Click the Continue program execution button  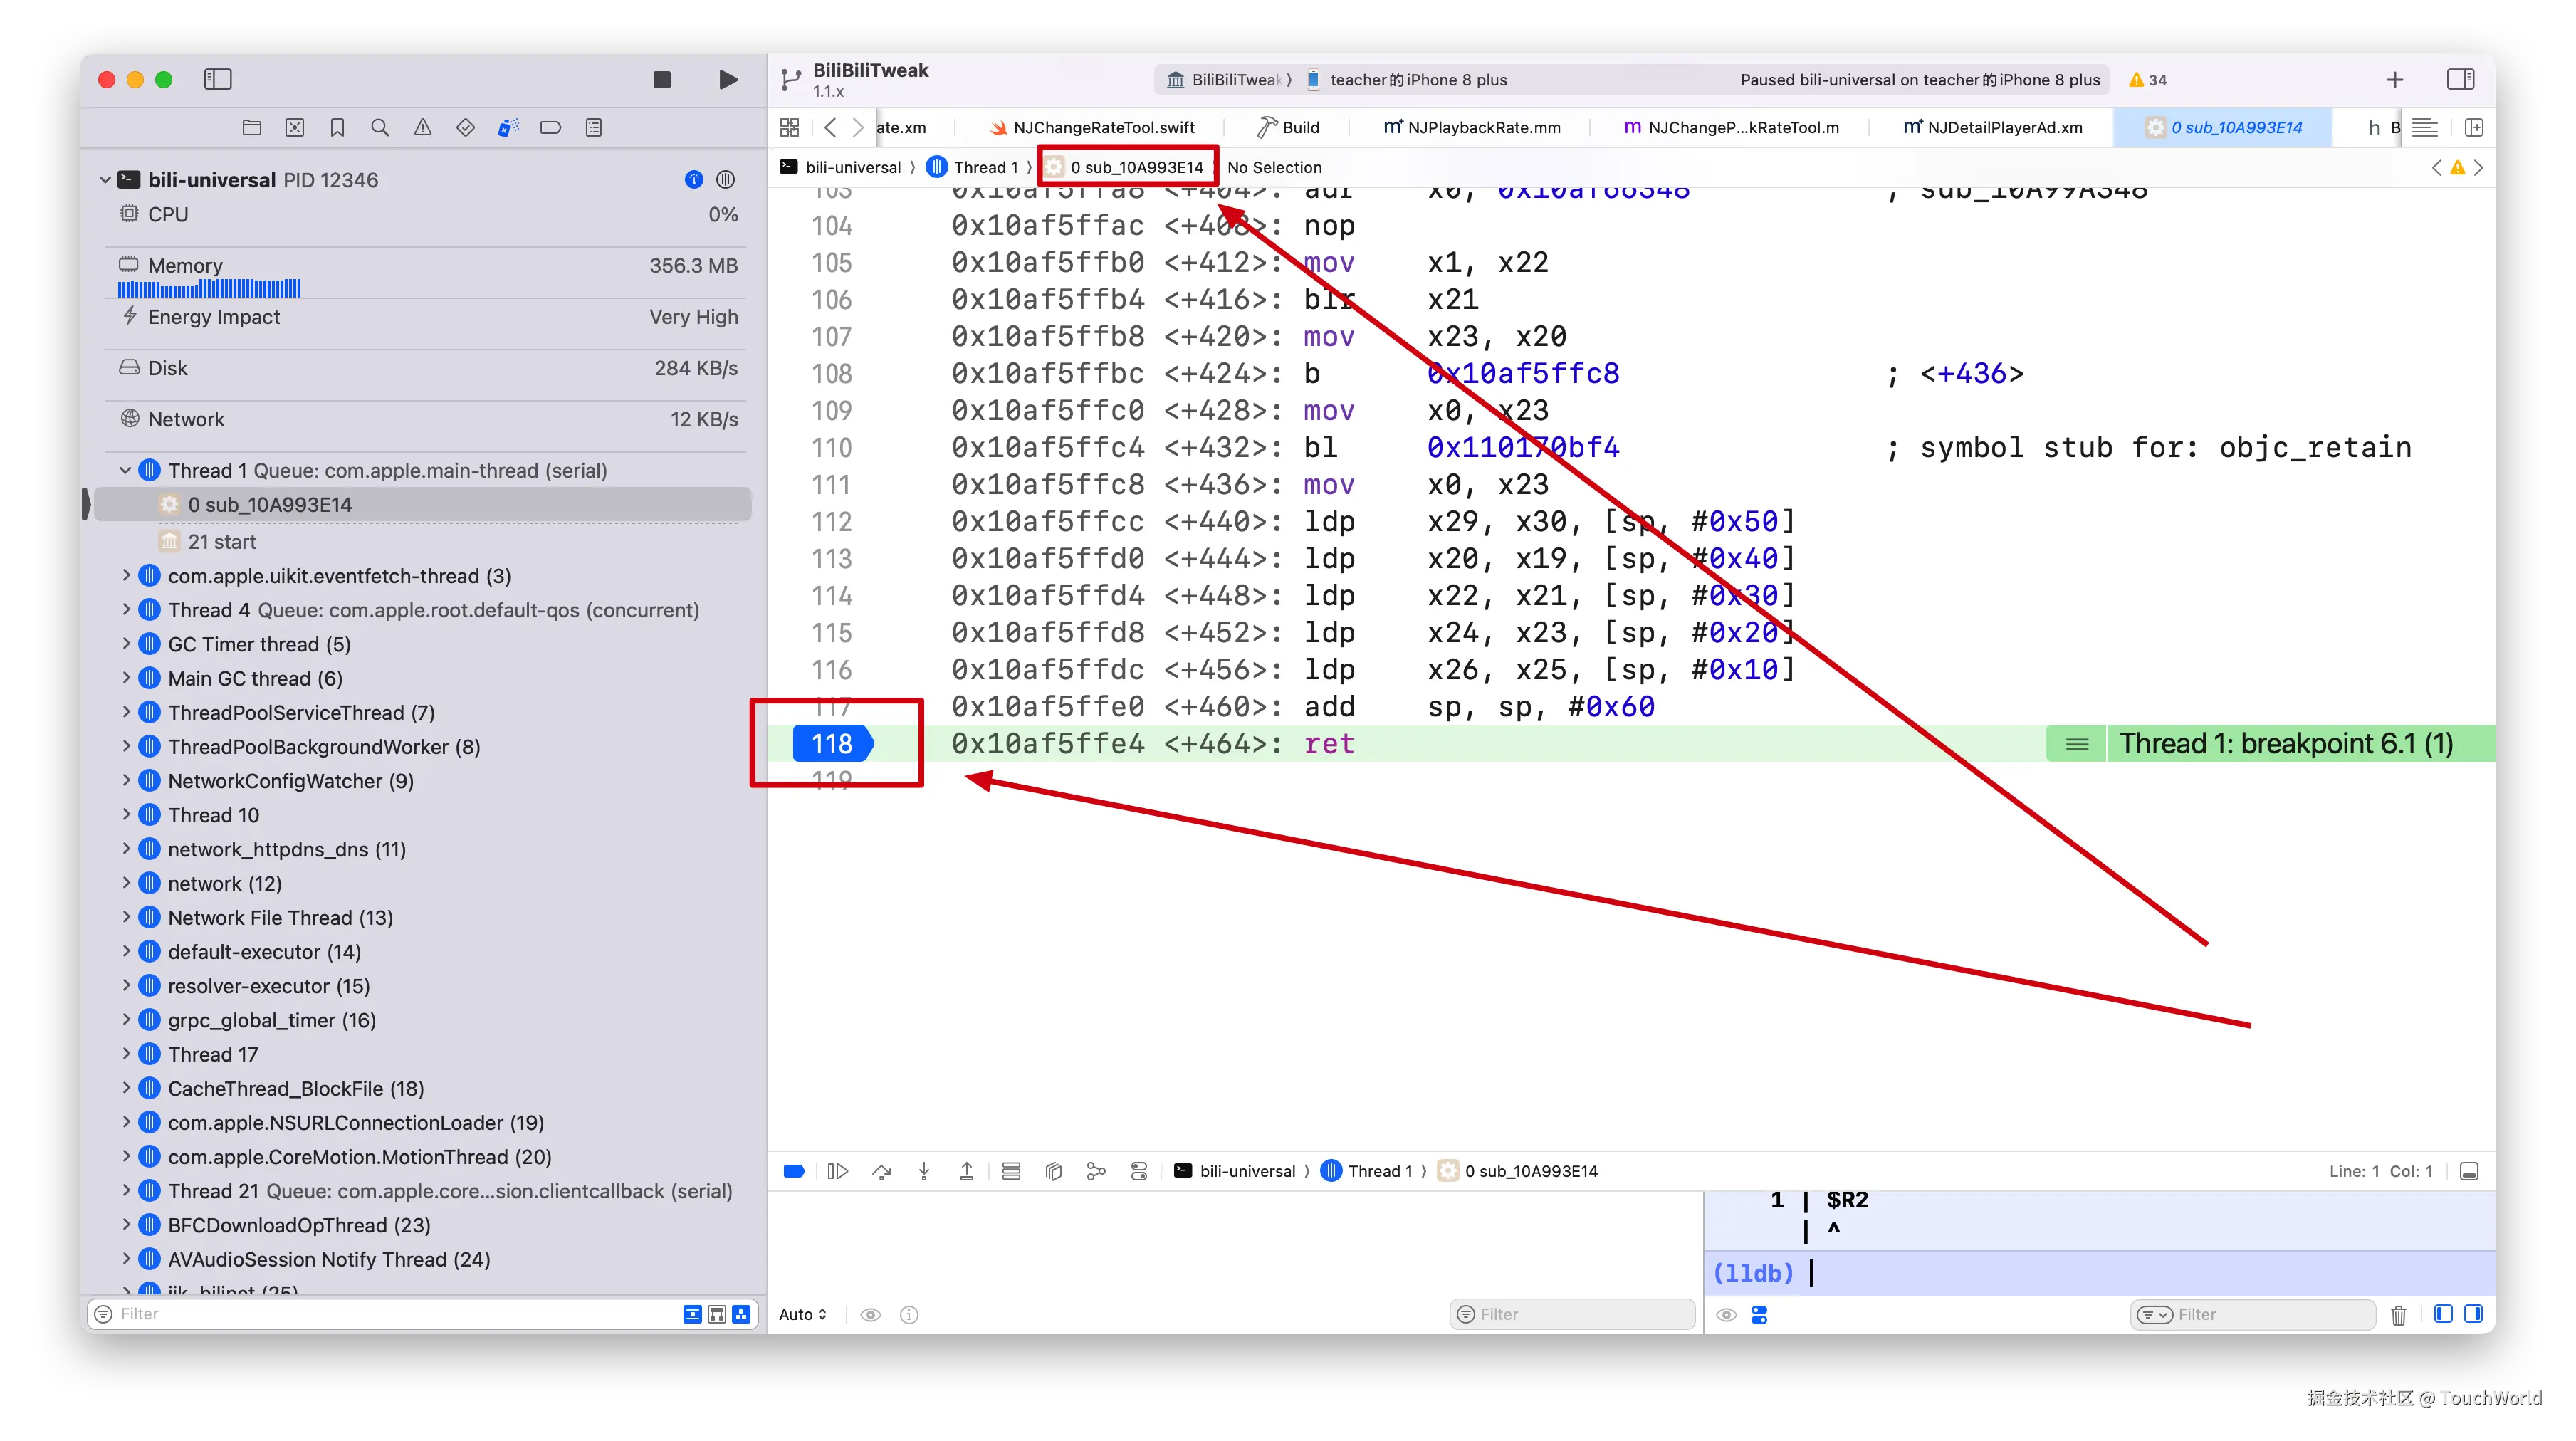(x=838, y=1171)
